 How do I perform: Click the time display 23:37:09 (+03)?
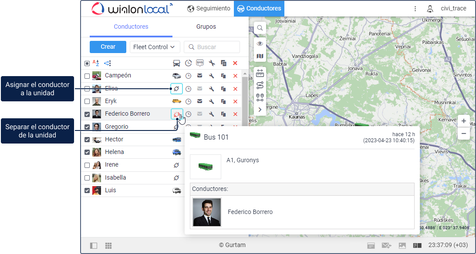(448, 245)
